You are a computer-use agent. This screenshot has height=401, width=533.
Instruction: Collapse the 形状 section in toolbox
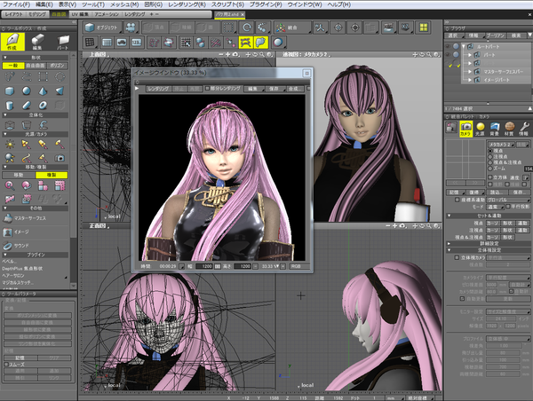point(4,57)
